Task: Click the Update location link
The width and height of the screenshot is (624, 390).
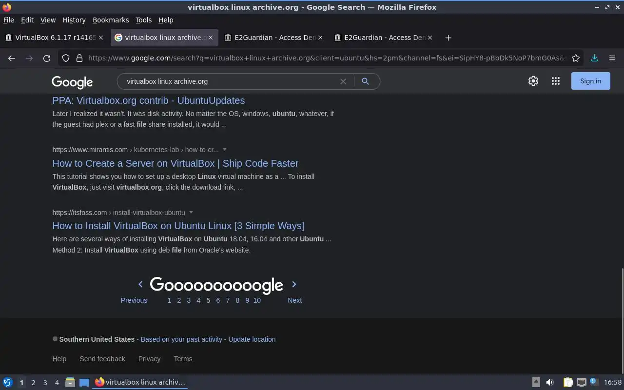Action: coord(252,339)
